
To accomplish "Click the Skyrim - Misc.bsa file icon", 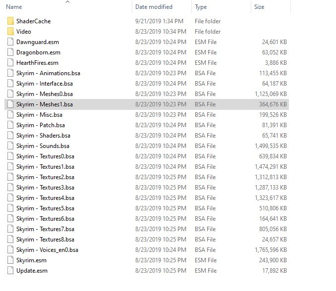I will pos(10,115).
